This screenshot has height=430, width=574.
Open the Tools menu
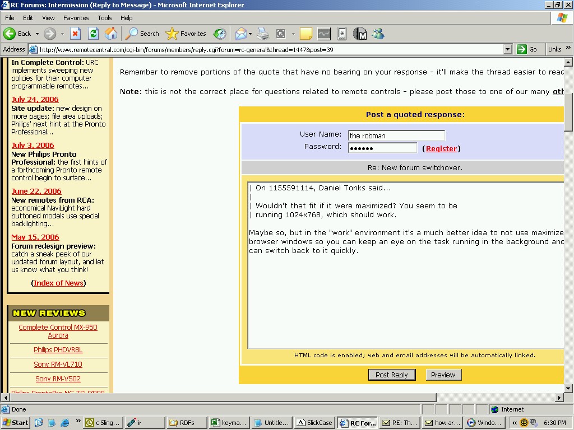point(105,18)
